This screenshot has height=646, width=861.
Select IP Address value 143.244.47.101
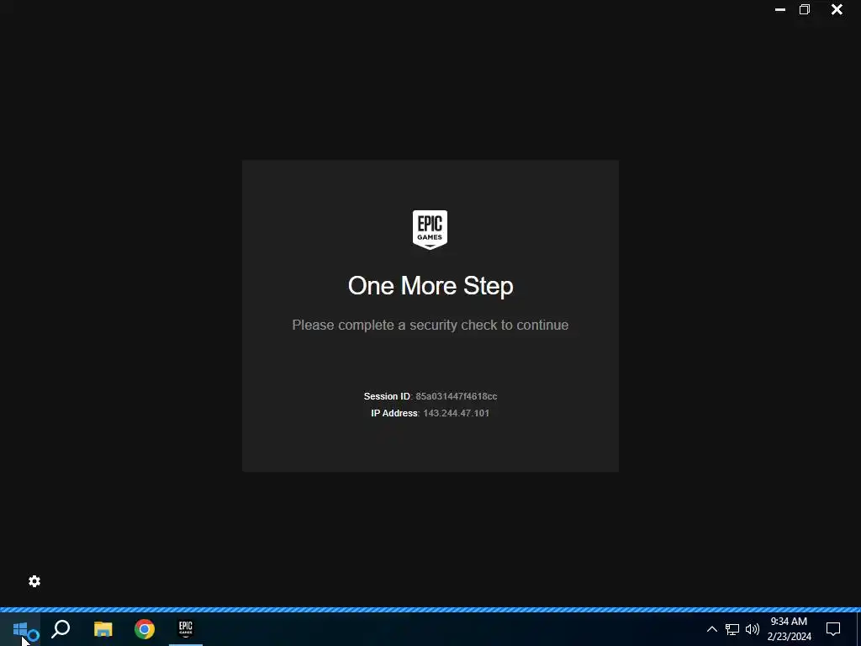click(x=456, y=413)
